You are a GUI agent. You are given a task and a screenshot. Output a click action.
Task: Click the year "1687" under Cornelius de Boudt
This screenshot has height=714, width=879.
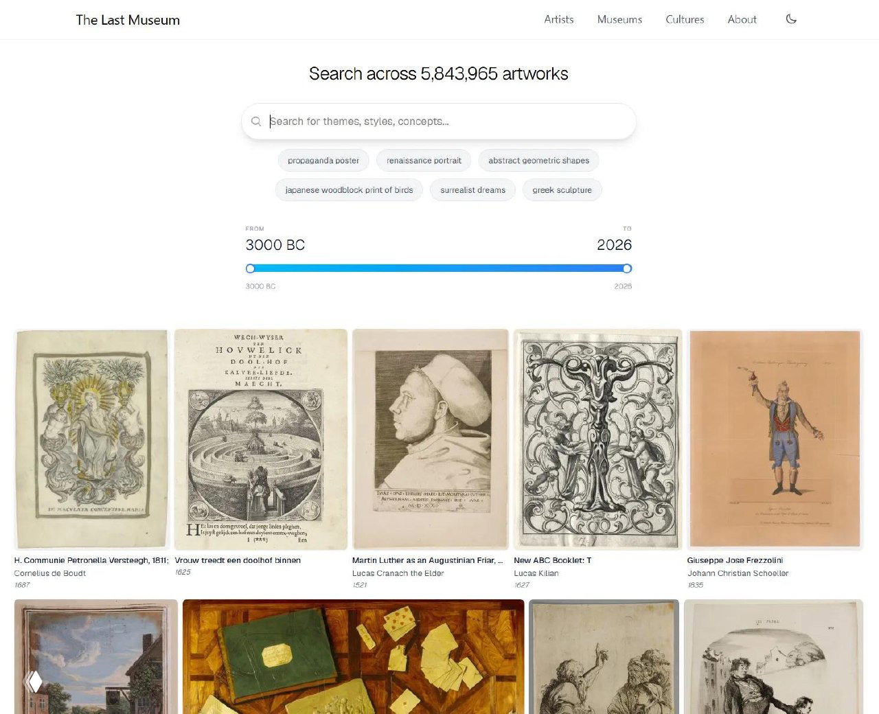tap(22, 585)
